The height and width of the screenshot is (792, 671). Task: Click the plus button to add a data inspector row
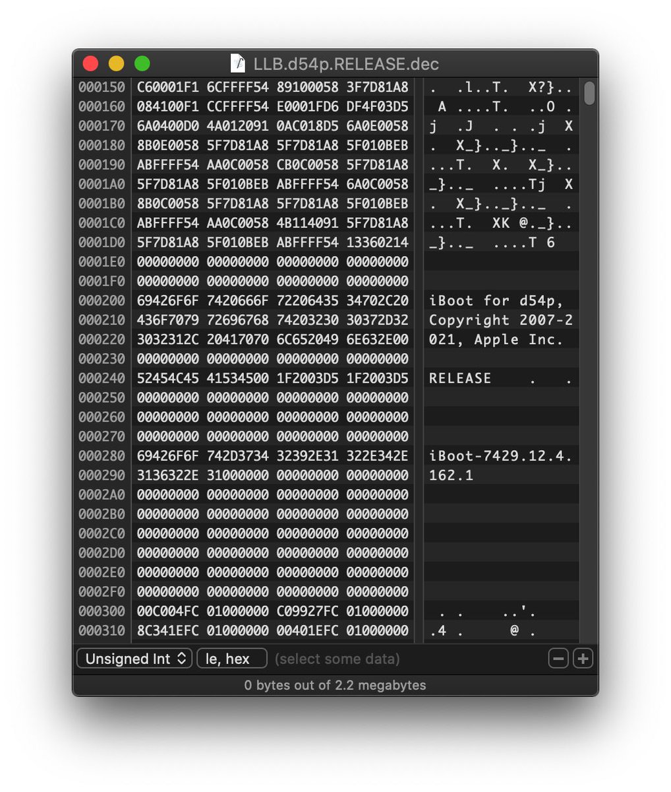click(583, 659)
